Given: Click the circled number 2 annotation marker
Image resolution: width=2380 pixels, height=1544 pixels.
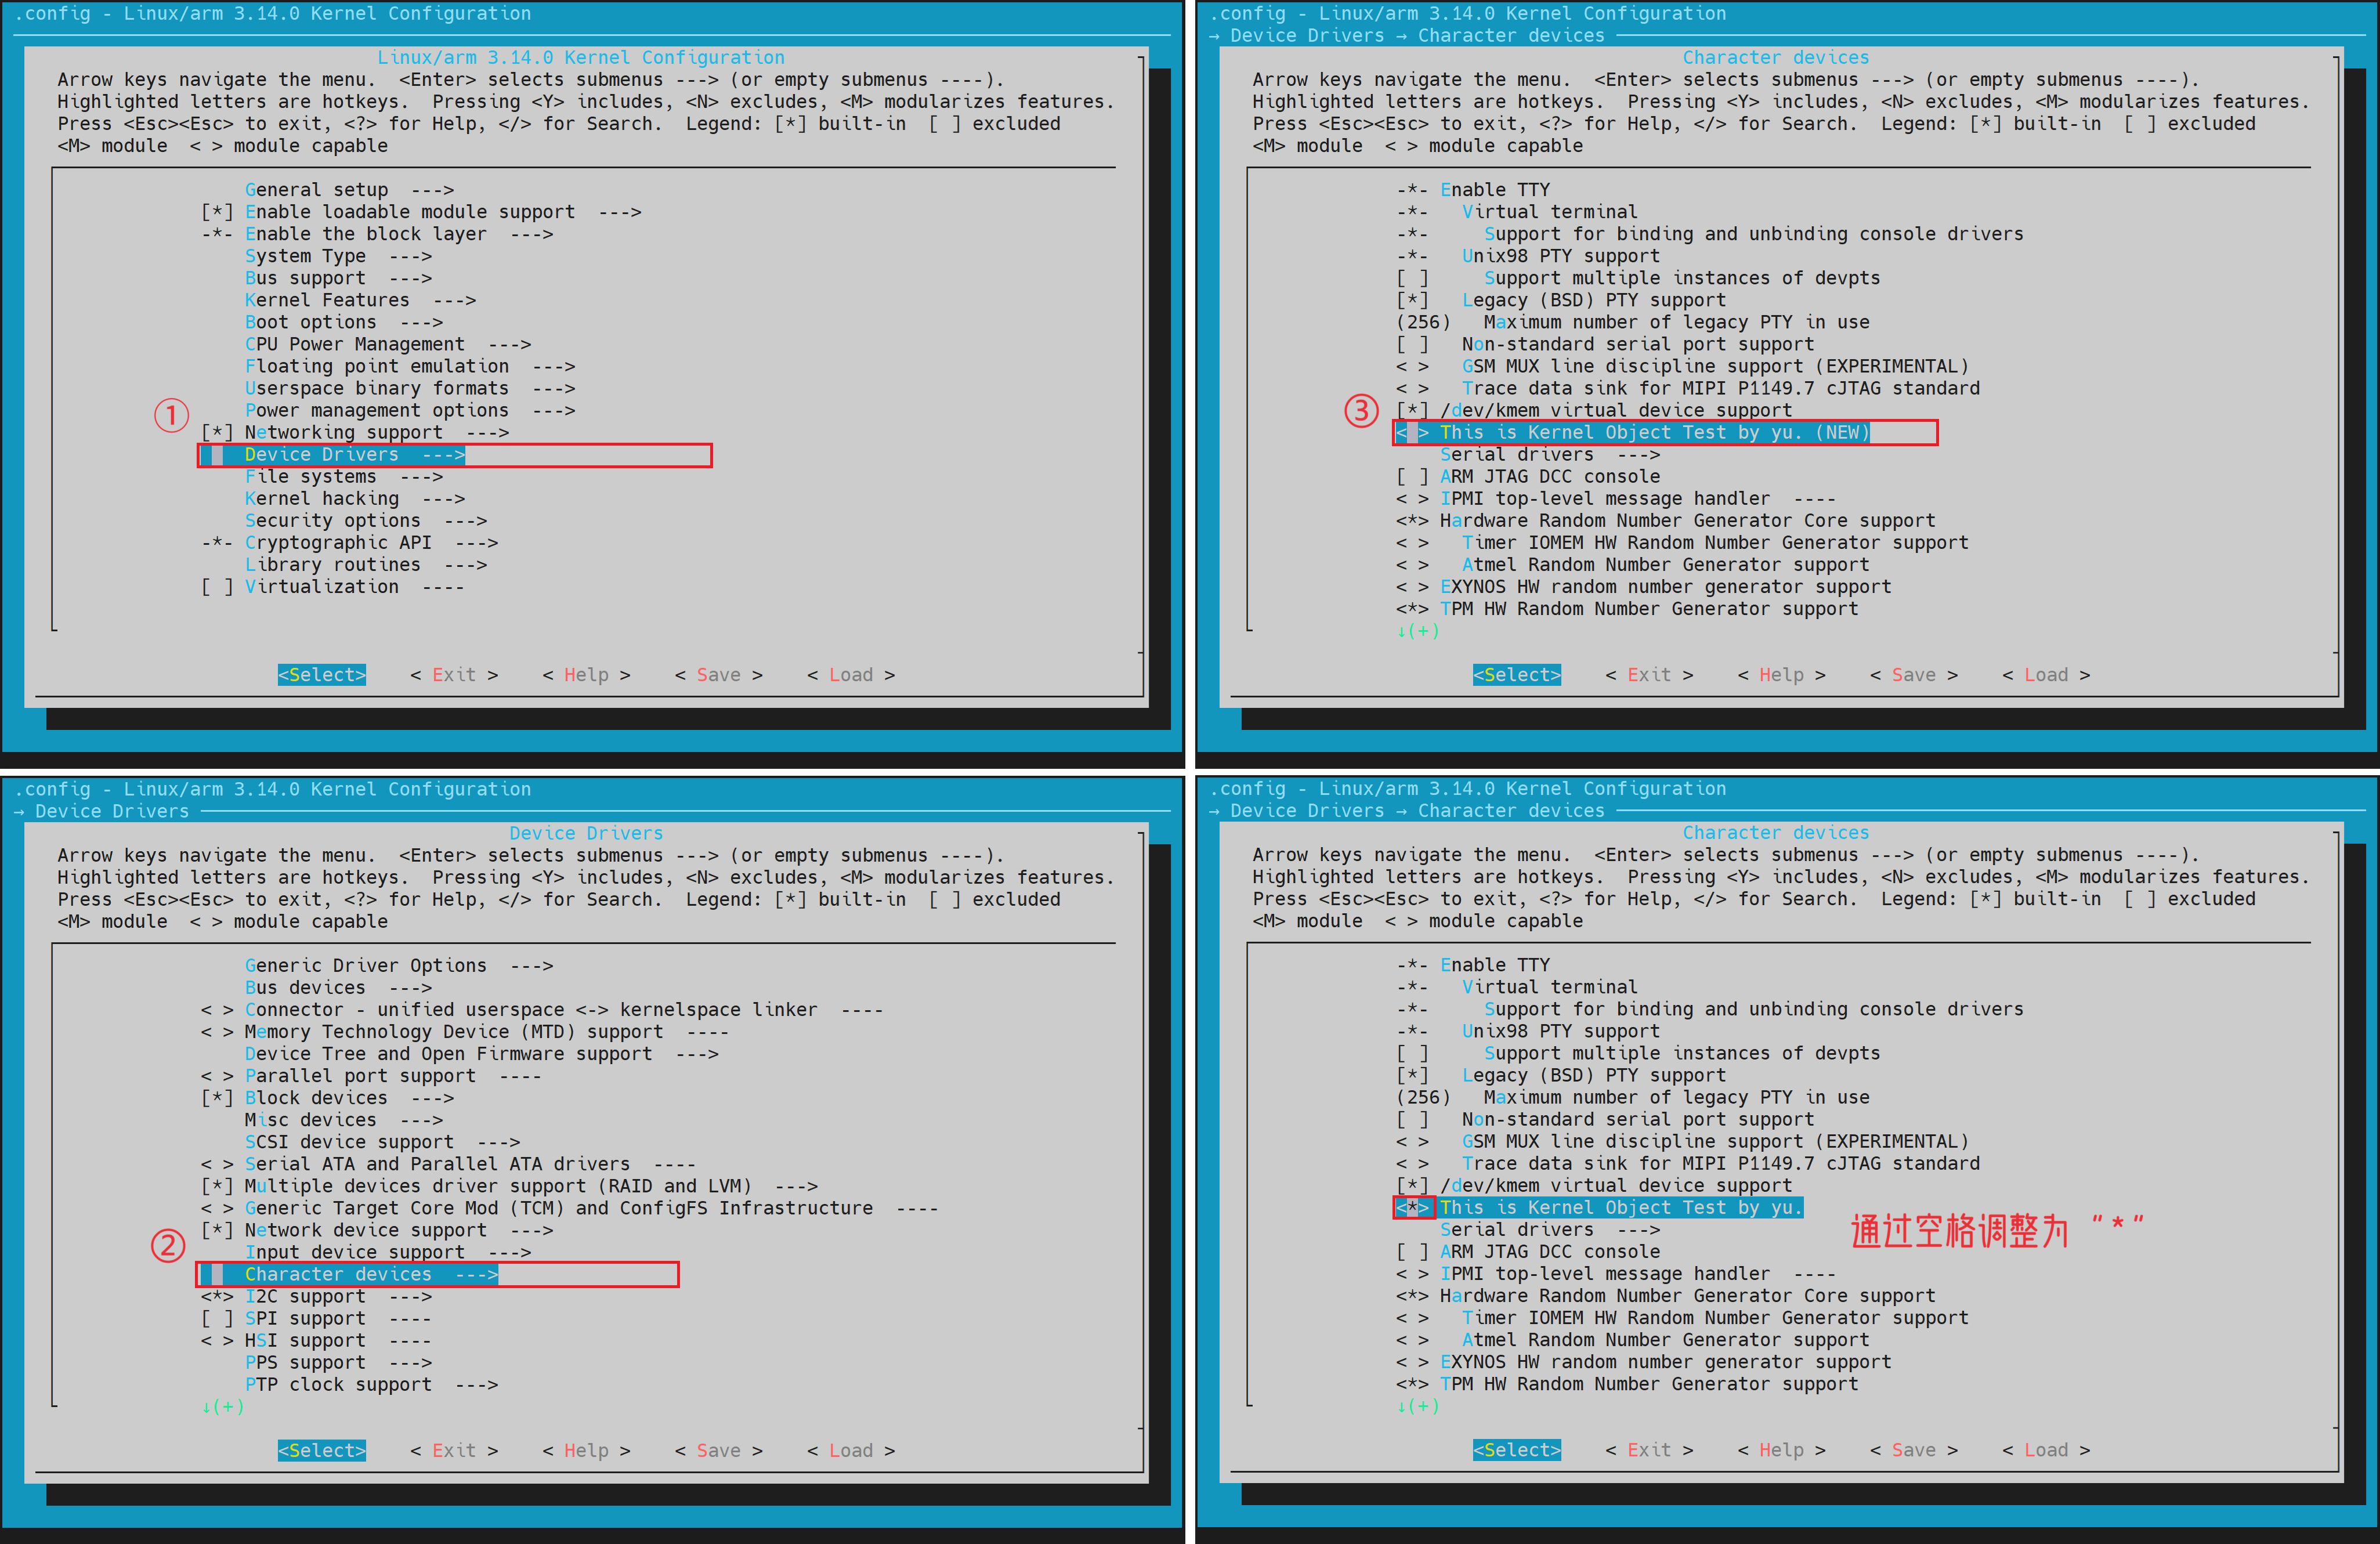Looking at the screenshot, I should [168, 1246].
